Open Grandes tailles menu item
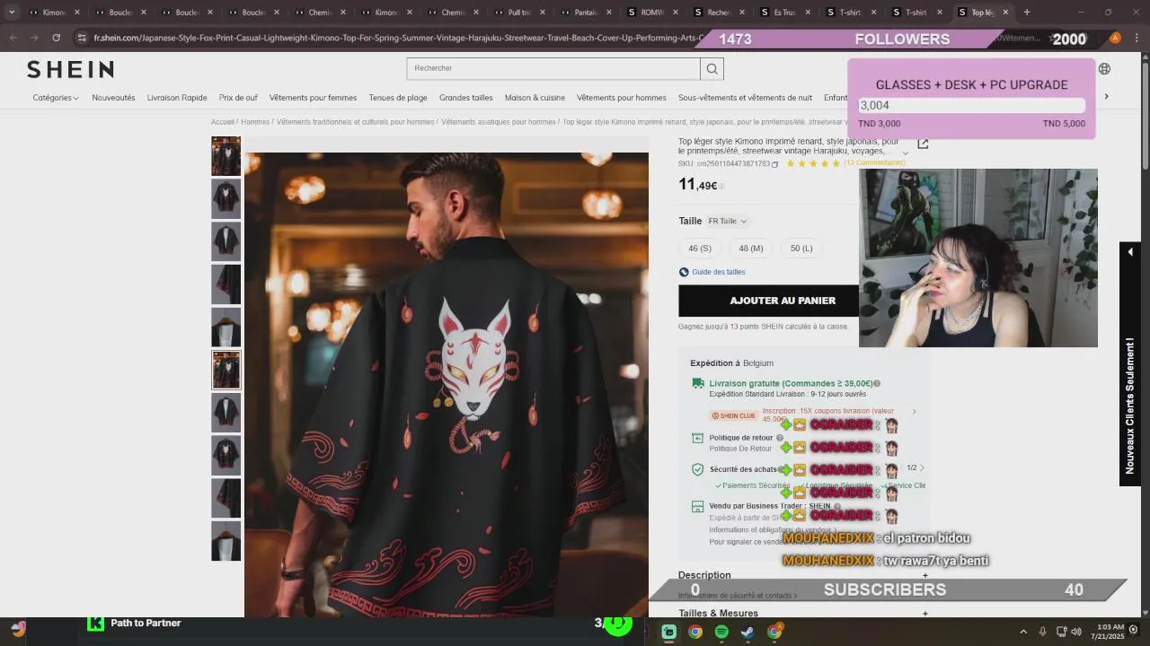Screen dimensions: 1150x646 (466, 98)
